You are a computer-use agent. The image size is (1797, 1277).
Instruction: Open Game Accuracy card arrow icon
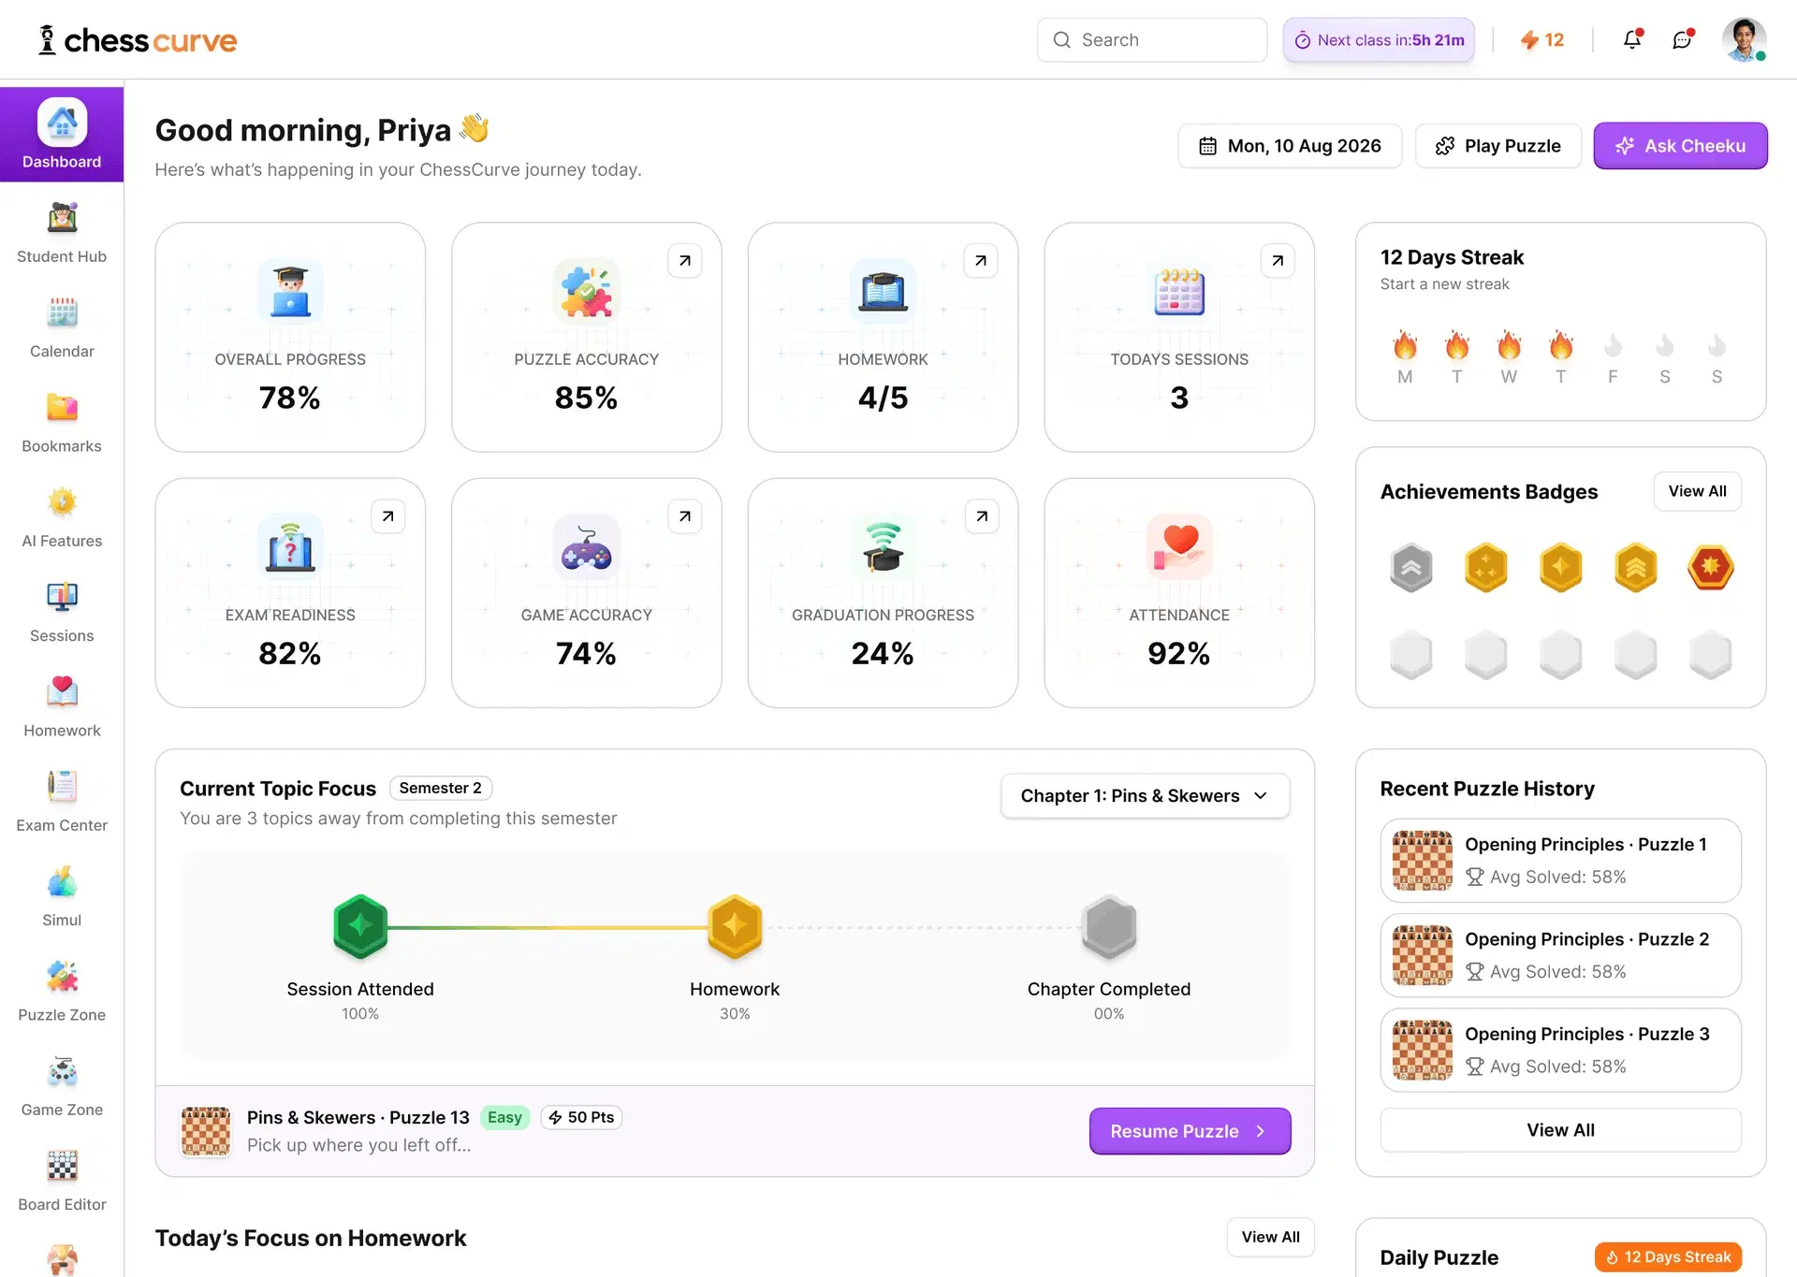click(x=685, y=516)
